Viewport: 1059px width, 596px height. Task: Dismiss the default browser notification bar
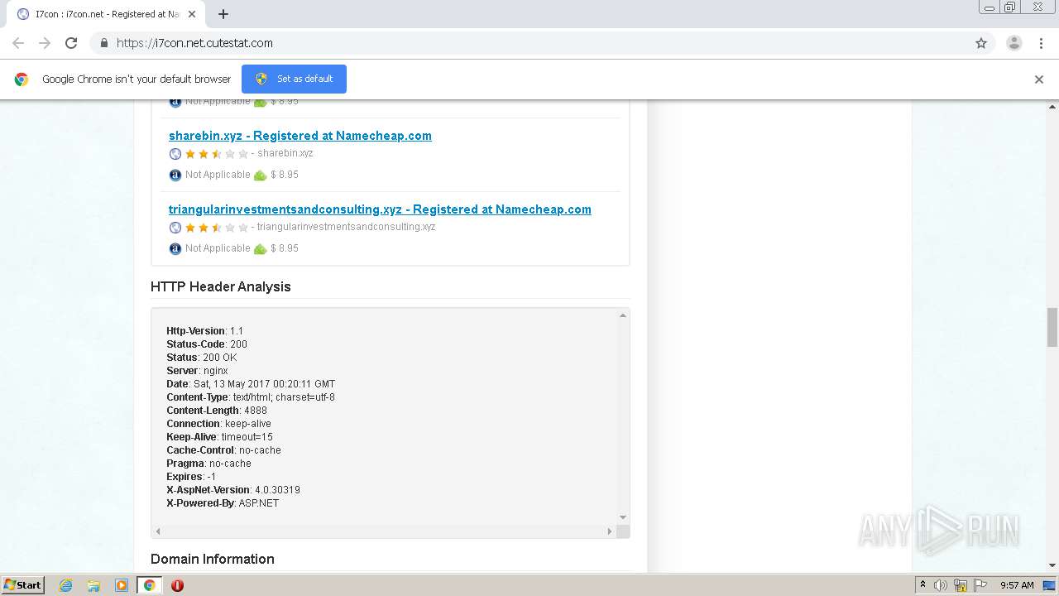coord(1039,79)
